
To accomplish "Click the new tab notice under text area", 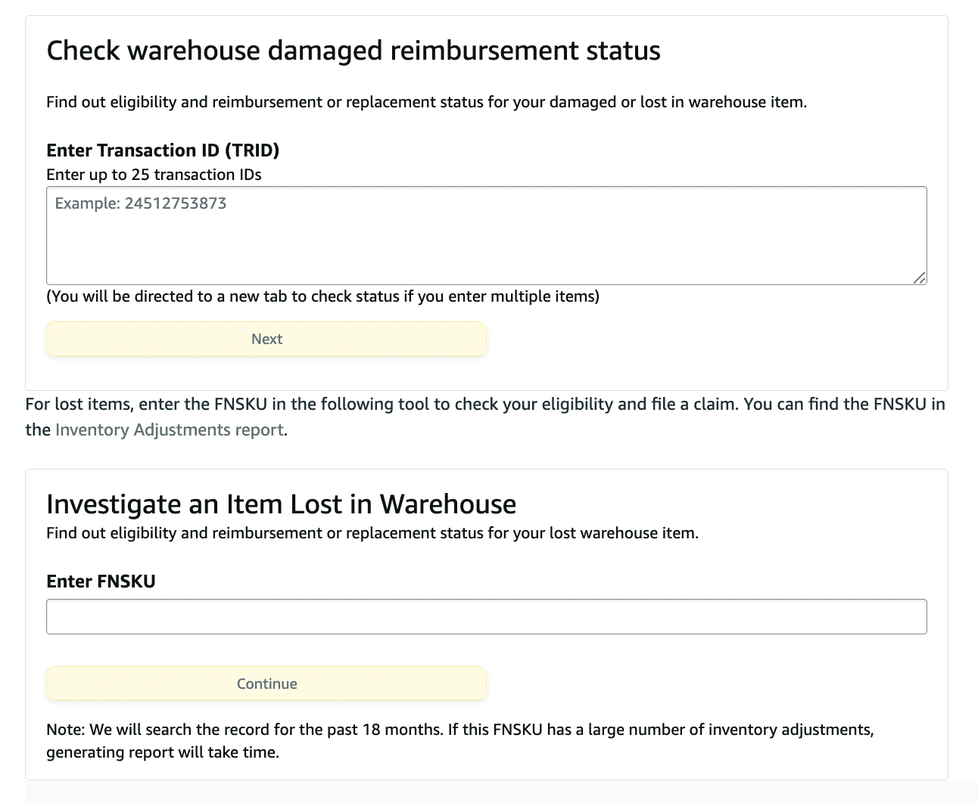I will click(x=322, y=296).
